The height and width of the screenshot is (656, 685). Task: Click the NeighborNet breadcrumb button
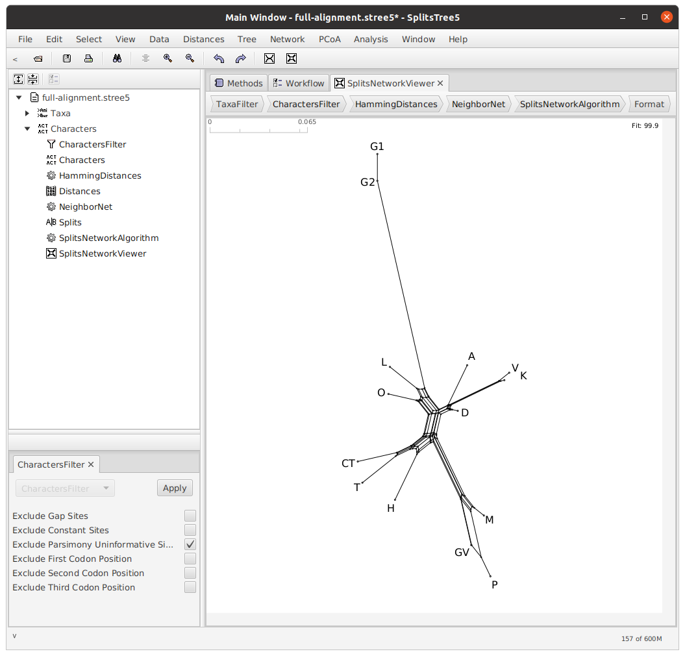(x=477, y=104)
